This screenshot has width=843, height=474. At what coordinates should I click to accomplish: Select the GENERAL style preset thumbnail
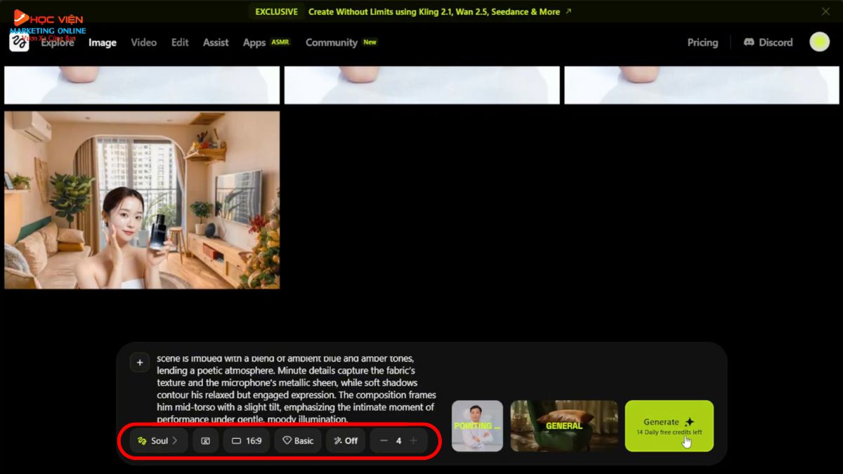564,426
